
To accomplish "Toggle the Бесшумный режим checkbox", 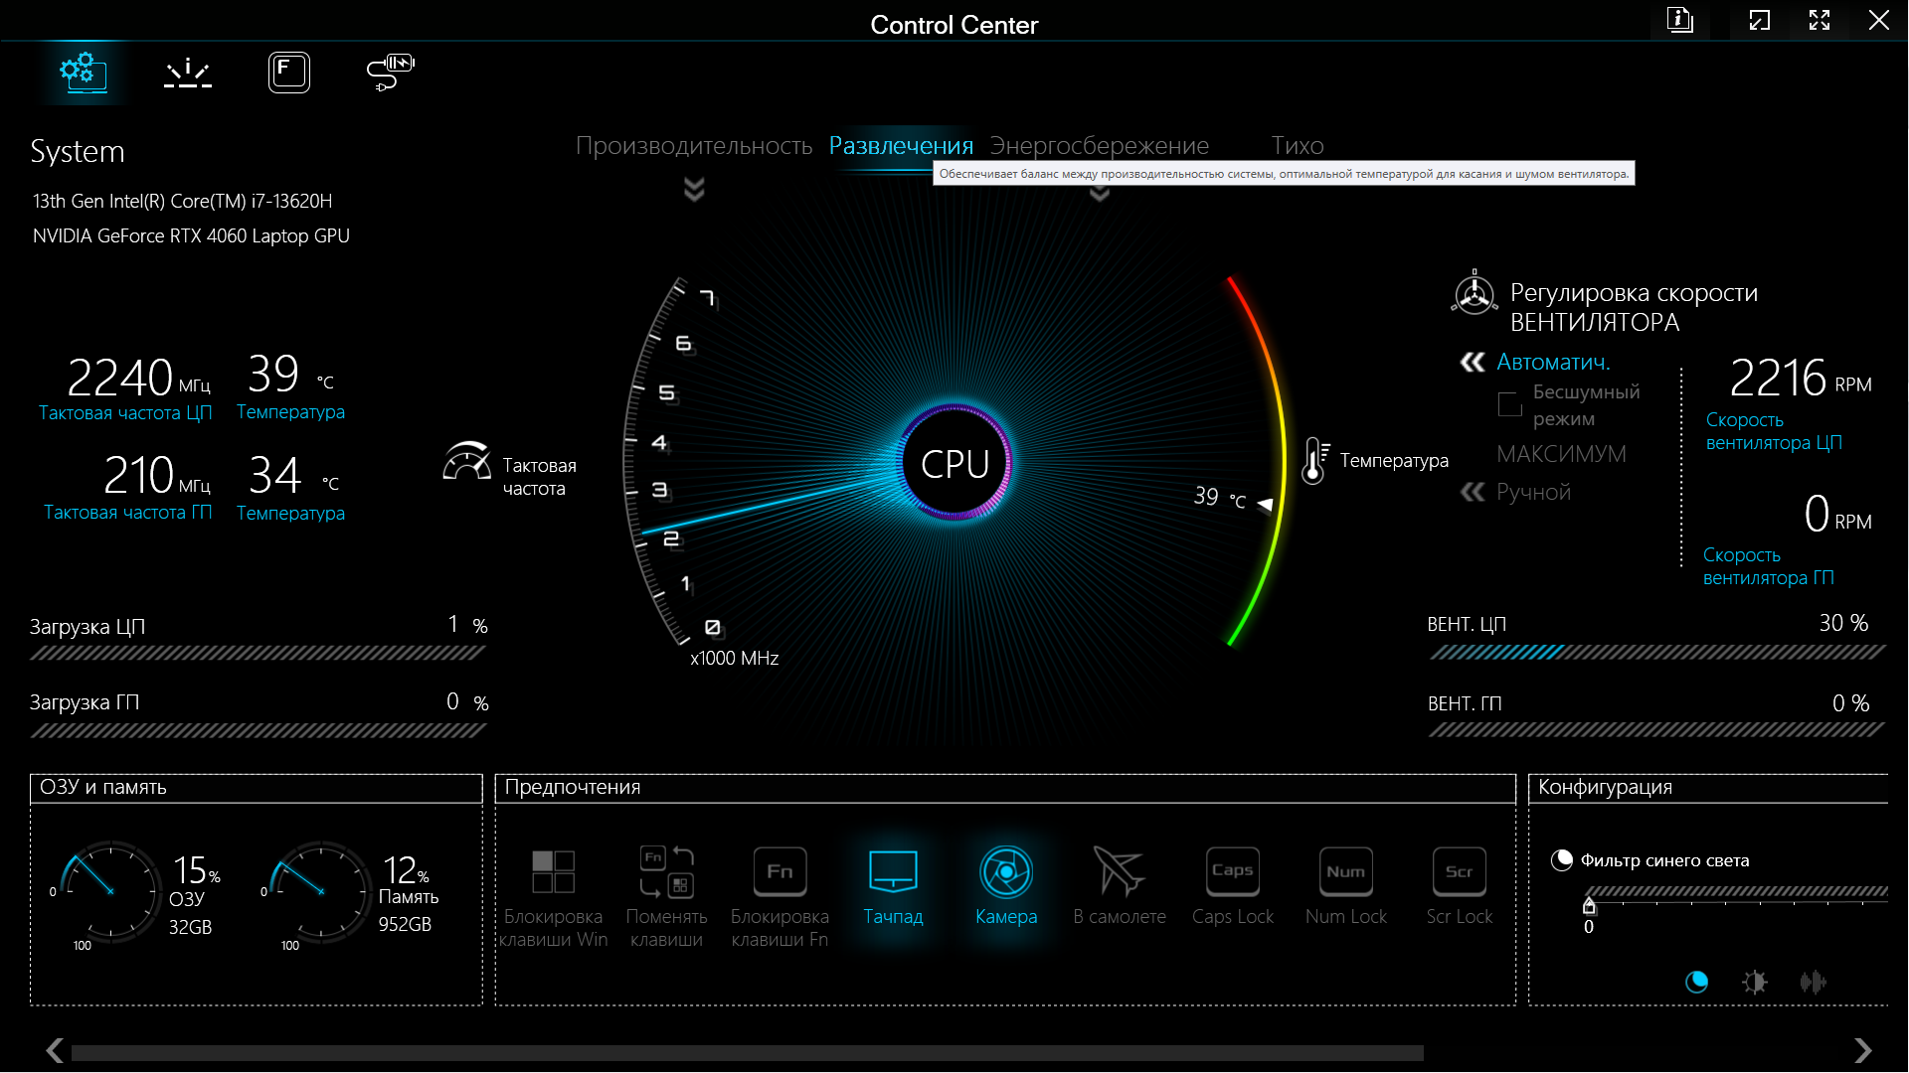I will (1509, 404).
